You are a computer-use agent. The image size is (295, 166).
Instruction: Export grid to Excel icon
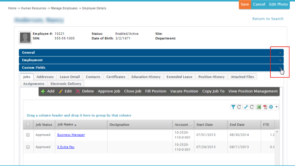259,107
